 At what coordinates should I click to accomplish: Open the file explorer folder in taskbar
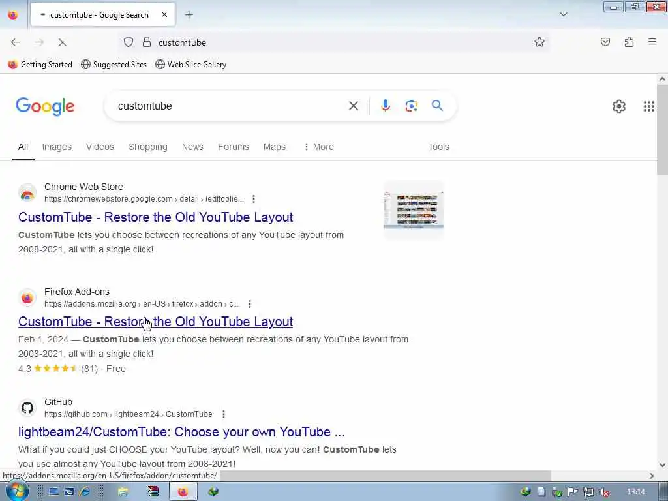pyautogui.click(x=123, y=492)
